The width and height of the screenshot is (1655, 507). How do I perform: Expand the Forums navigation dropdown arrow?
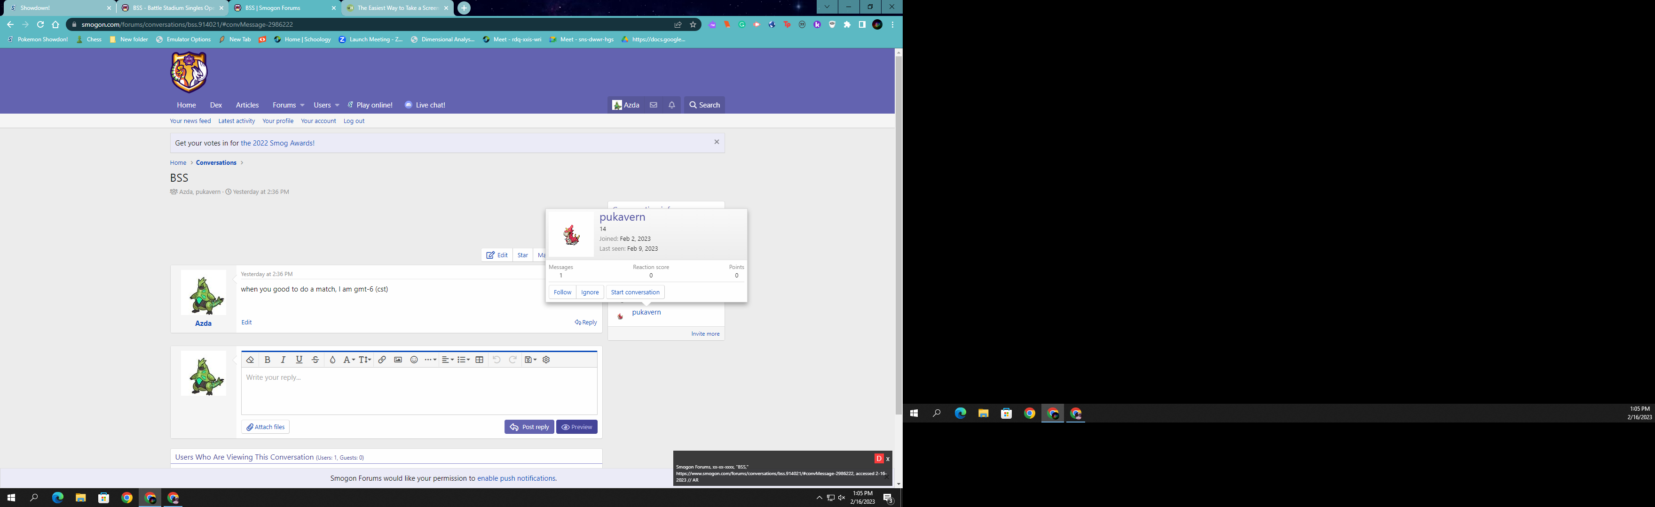click(302, 105)
